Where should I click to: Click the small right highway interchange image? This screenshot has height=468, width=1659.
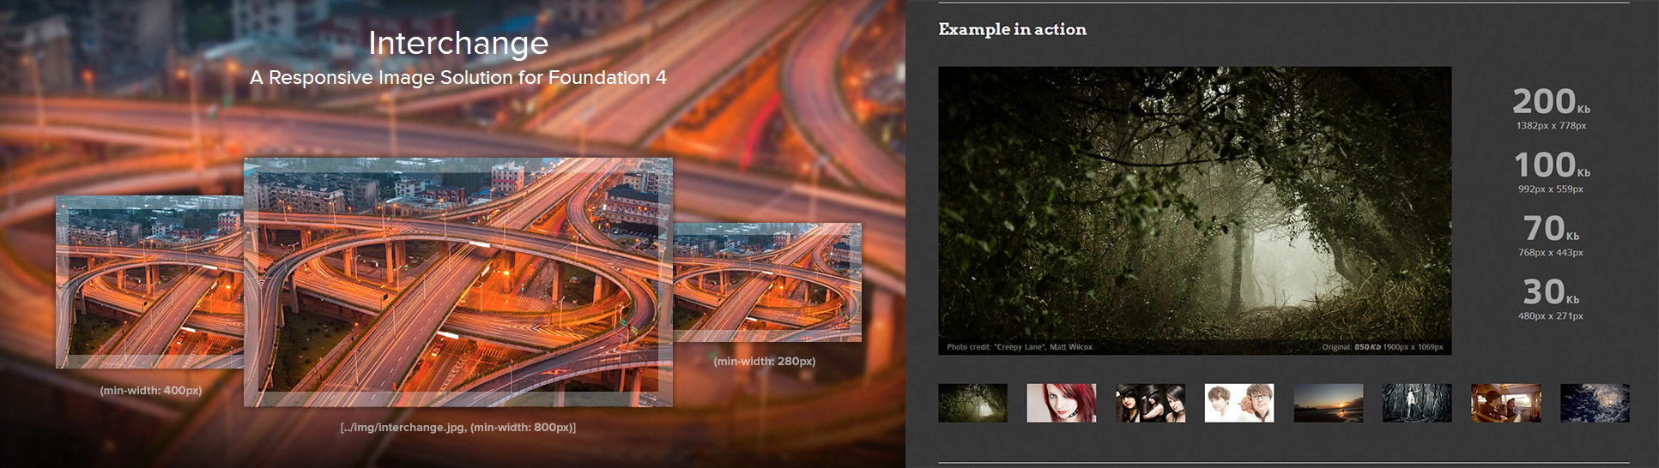[767, 282]
